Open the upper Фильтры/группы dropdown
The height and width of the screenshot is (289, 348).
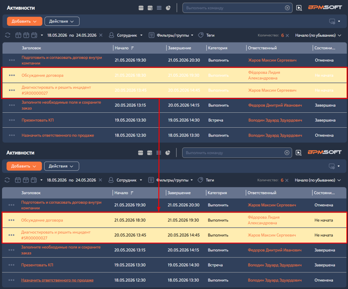point(171,35)
